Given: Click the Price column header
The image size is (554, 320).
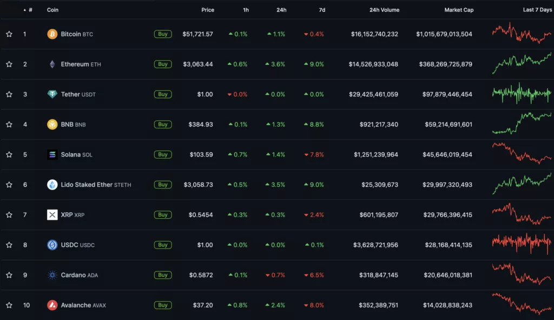Looking at the screenshot, I should pyautogui.click(x=207, y=10).
